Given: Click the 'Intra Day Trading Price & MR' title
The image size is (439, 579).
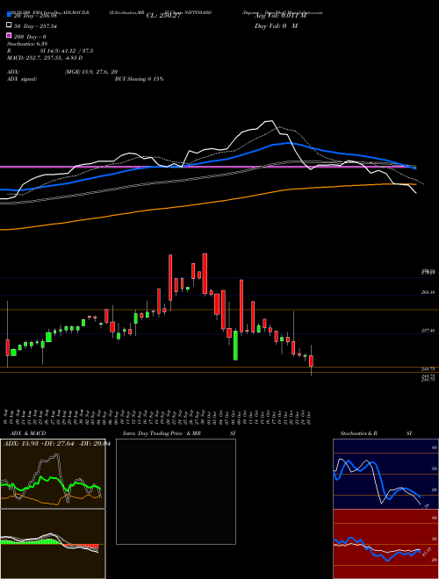Looking at the screenshot, I should pyautogui.click(x=162, y=433).
